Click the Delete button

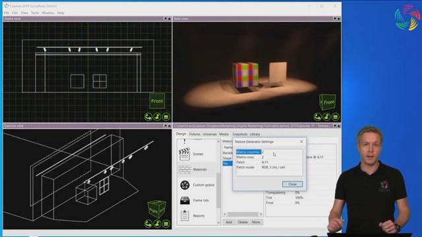click(243, 223)
